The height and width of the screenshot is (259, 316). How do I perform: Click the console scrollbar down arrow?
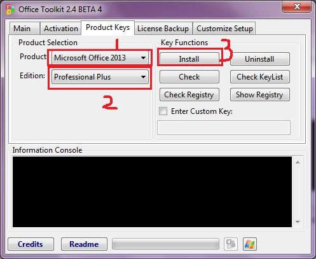tap(298, 222)
